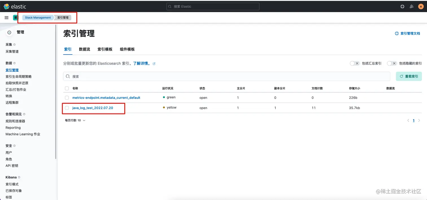Click the 搜索 Elastic global search field
The image size is (427, 200).
point(213,6)
